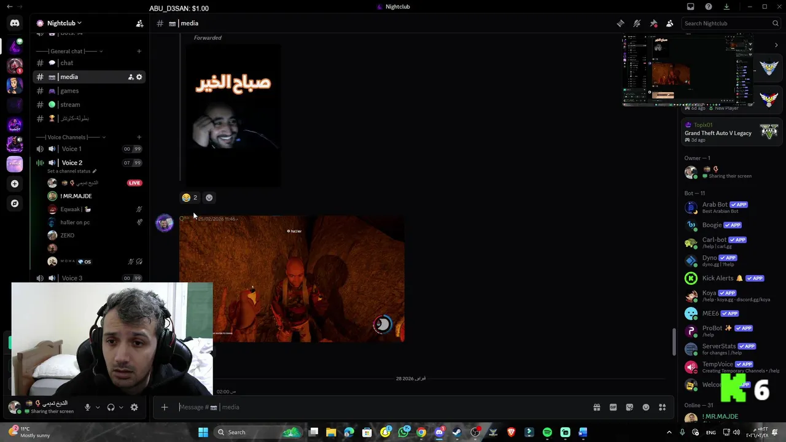Open the games text channel

tap(89, 91)
